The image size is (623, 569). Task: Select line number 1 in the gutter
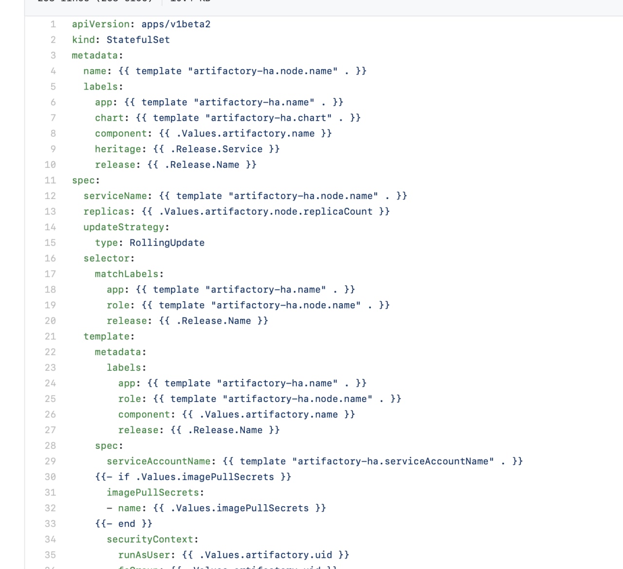53,24
